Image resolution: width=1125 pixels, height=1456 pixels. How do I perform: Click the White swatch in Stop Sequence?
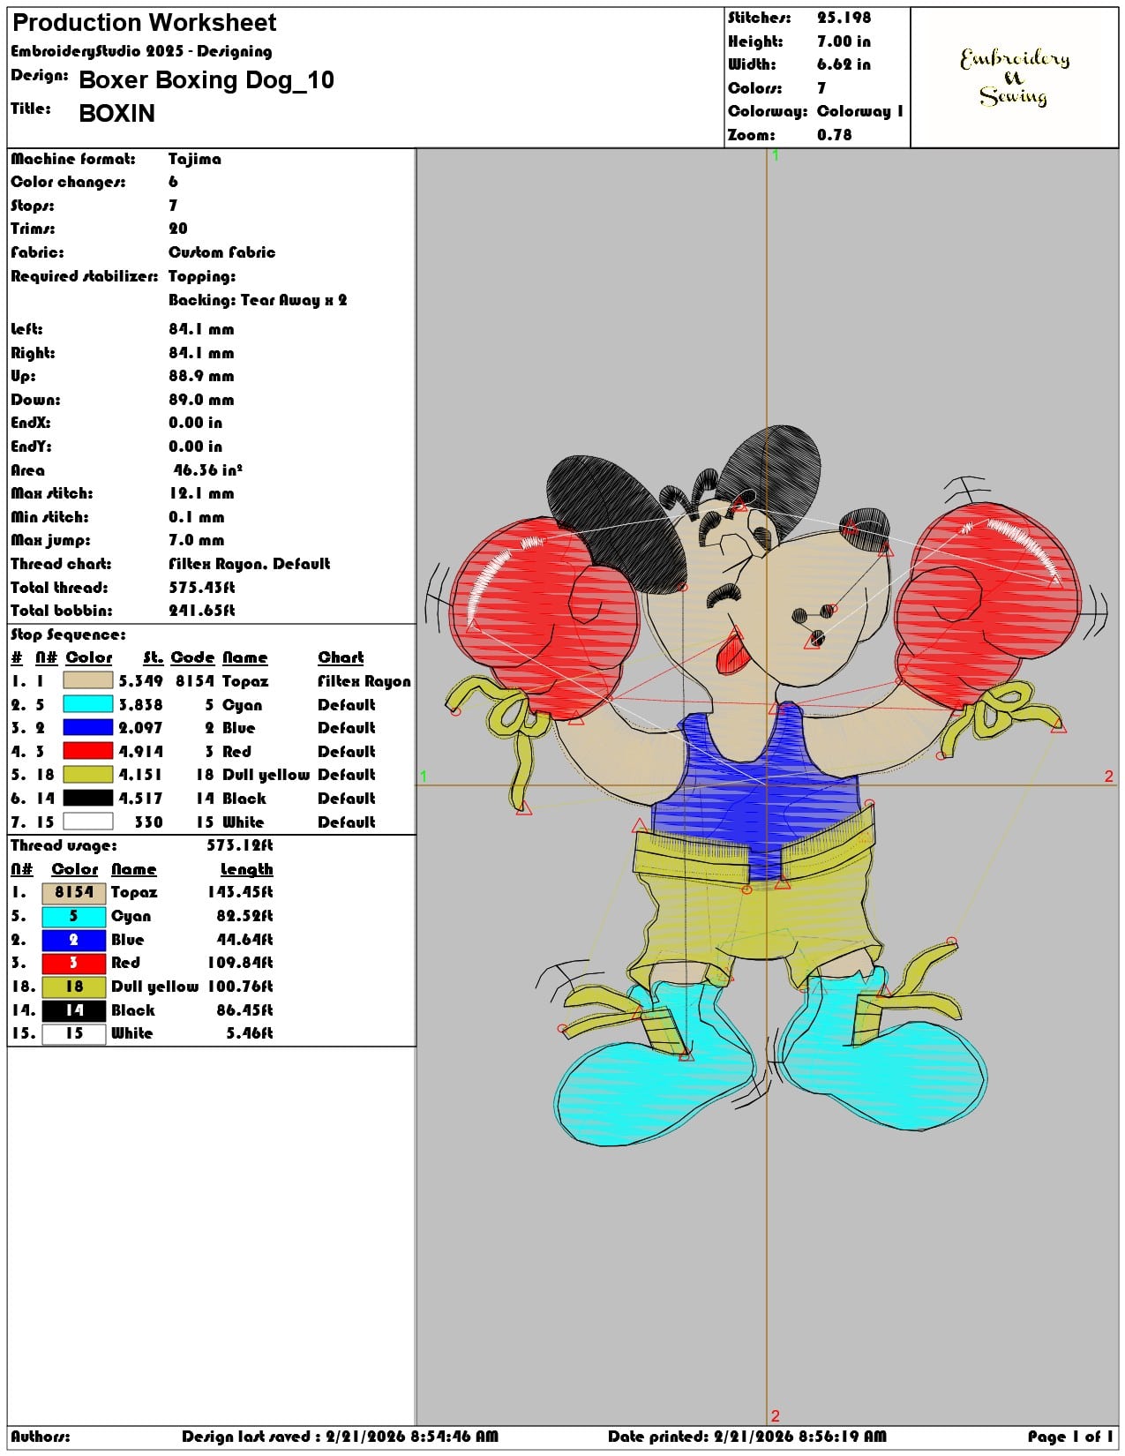(x=87, y=822)
